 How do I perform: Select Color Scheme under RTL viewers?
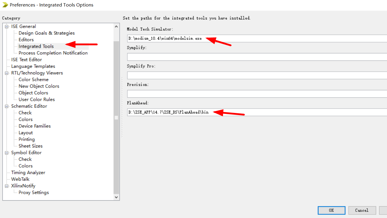(x=33, y=79)
